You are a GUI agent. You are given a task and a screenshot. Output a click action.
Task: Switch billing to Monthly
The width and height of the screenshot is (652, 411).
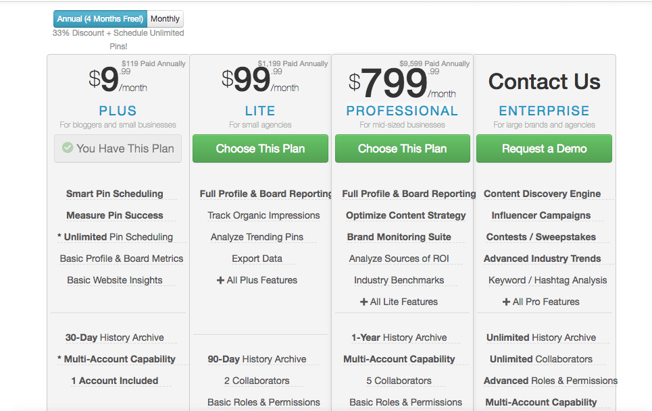tap(165, 19)
